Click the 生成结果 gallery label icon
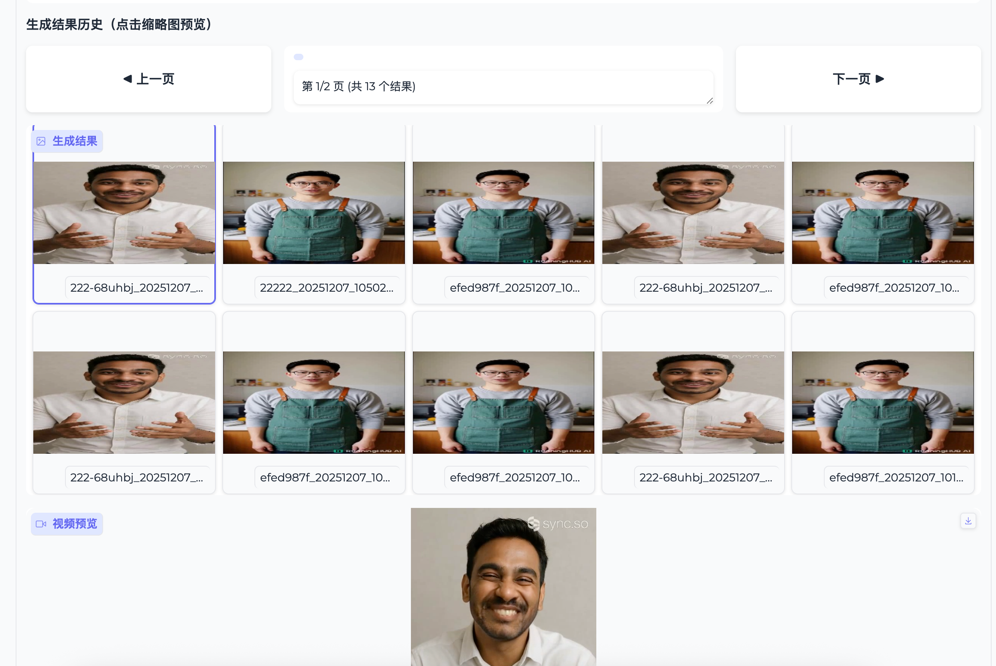The height and width of the screenshot is (666, 996). click(x=41, y=142)
